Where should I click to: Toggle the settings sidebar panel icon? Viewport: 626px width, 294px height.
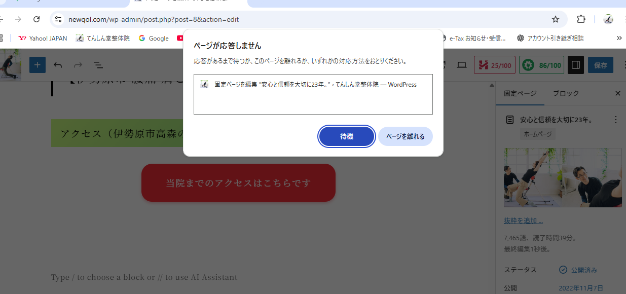[575, 65]
